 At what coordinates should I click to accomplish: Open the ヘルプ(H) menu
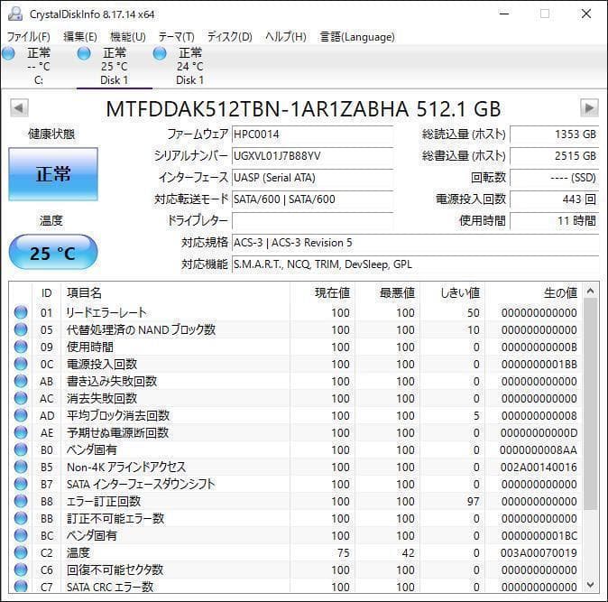tap(286, 37)
